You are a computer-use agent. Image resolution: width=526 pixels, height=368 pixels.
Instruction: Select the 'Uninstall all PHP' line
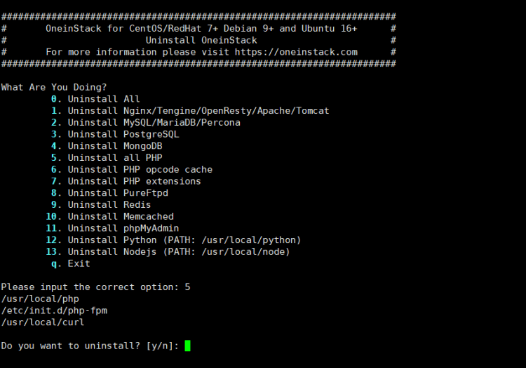point(107,158)
